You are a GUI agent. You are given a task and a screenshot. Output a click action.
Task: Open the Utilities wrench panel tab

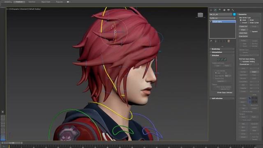[233, 10]
